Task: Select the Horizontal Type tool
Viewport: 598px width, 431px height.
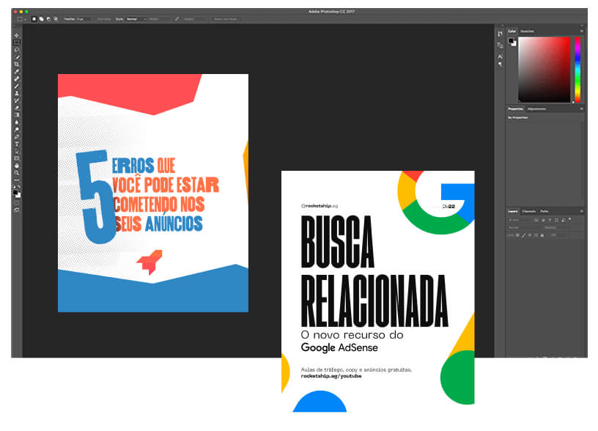Action: pyautogui.click(x=16, y=144)
